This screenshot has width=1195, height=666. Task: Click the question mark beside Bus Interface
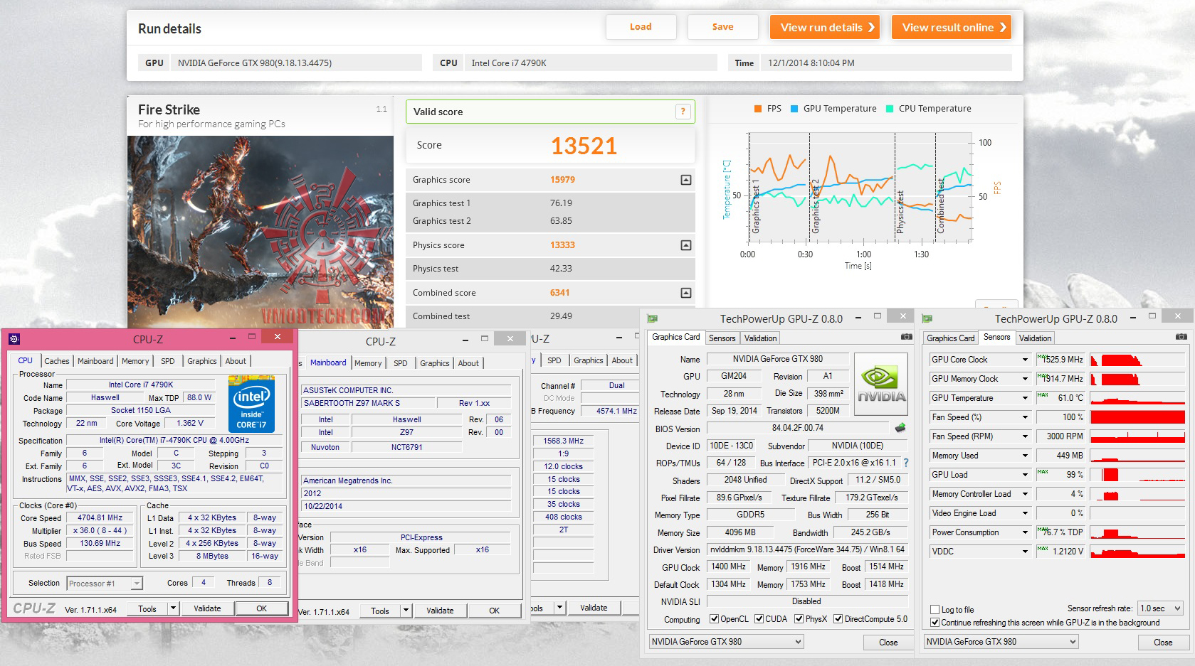coord(906,463)
